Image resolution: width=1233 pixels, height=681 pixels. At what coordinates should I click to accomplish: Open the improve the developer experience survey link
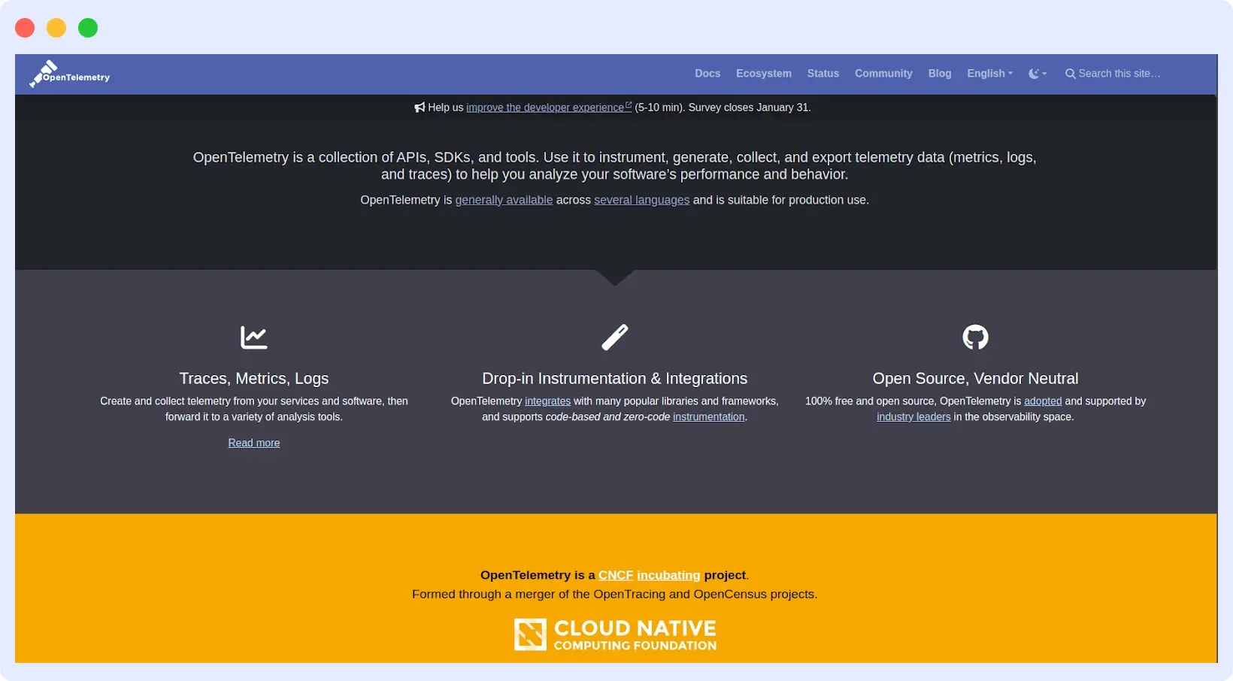point(545,107)
